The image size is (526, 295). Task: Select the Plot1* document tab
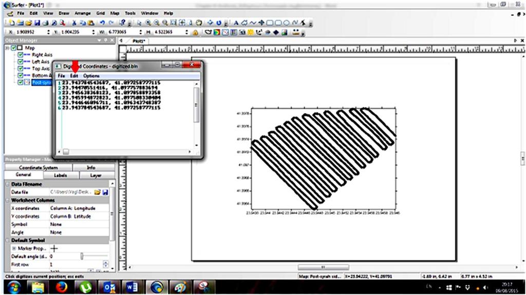139,41
